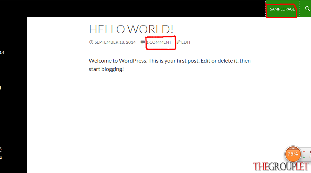Click the speech bubble comment icon

coord(143,42)
